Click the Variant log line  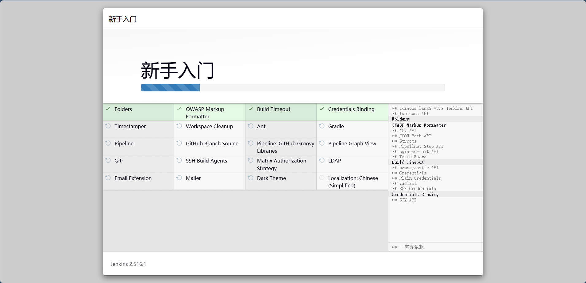pyautogui.click(x=404, y=183)
